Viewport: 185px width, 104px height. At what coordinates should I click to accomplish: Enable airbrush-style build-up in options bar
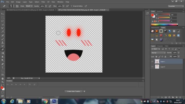click(67, 6)
